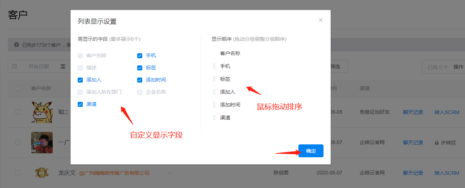Click drag handle icon beside 添加时间
465x188 pixels.
[x=214, y=105]
